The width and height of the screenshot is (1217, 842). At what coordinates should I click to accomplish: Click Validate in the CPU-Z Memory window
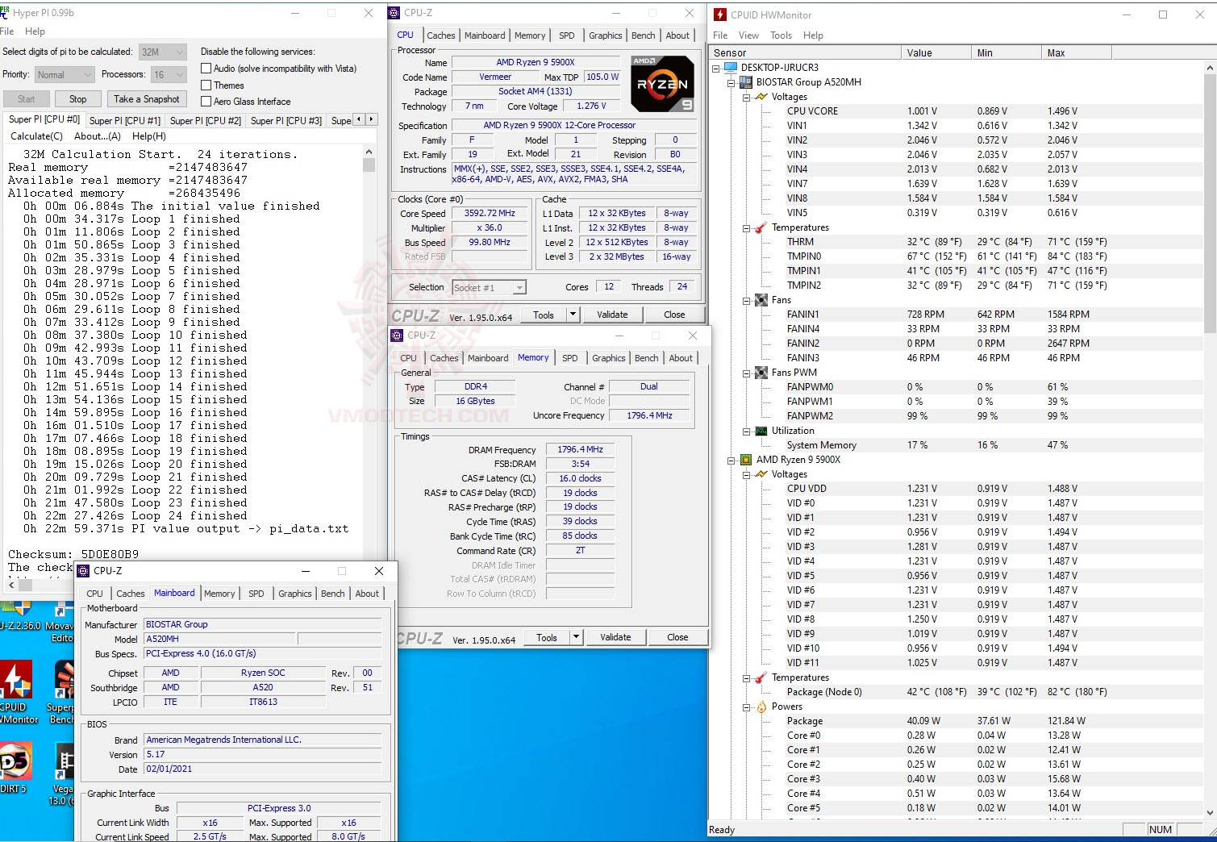coord(615,637)
